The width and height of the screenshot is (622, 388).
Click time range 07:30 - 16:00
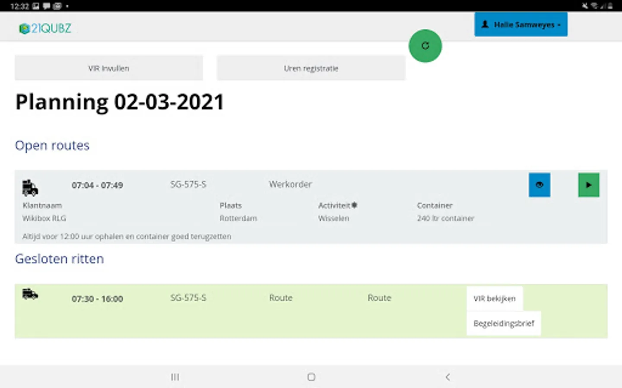pyautogui.click(x=97, y=299)
